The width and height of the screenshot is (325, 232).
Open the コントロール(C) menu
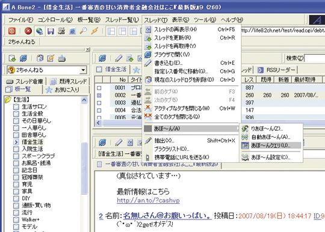click(55, 20)
